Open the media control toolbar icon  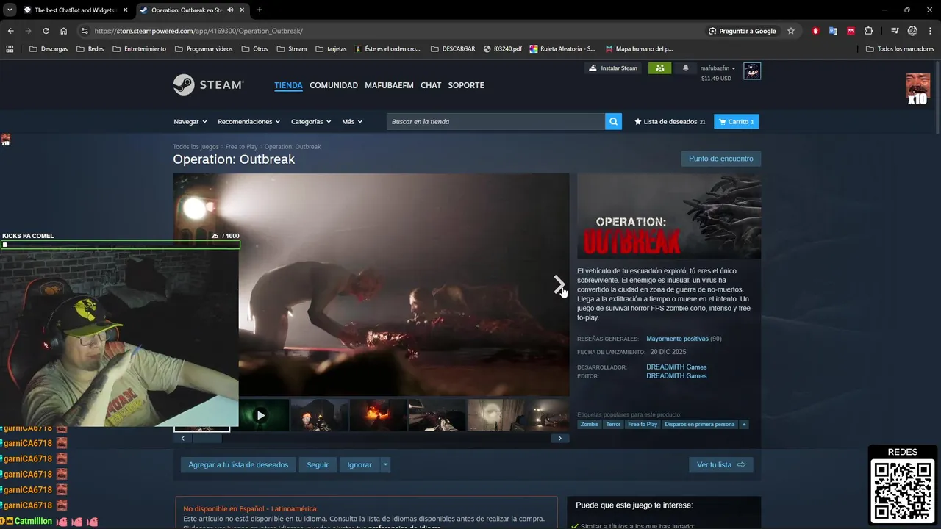coord(895,31)
